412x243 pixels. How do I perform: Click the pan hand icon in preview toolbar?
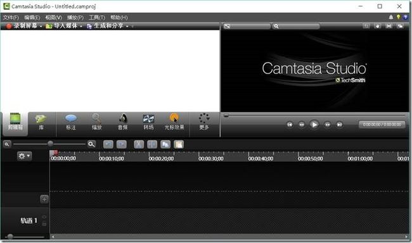point(378,26)
